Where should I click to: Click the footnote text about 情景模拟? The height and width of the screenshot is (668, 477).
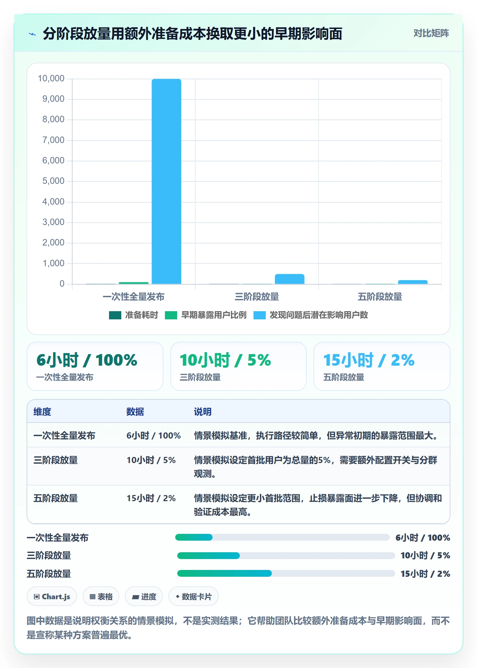tap(238, 627)
